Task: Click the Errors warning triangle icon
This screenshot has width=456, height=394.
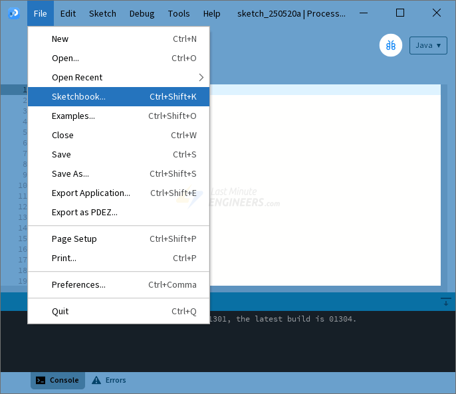Action: 96,380
